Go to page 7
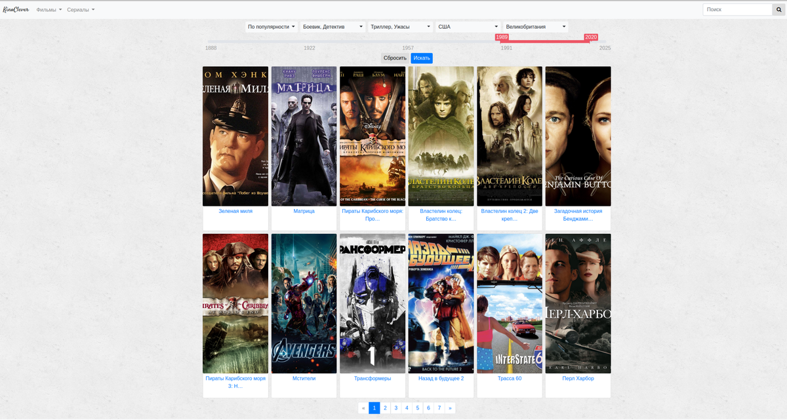Viewport: 787px width, 420px height. pyautogui.click(x=439, y=408)
